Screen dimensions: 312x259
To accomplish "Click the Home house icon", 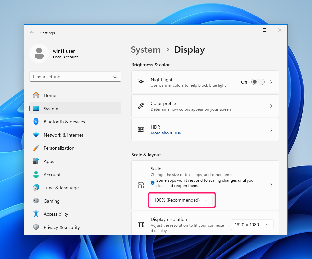I will [x=36, y=95].
